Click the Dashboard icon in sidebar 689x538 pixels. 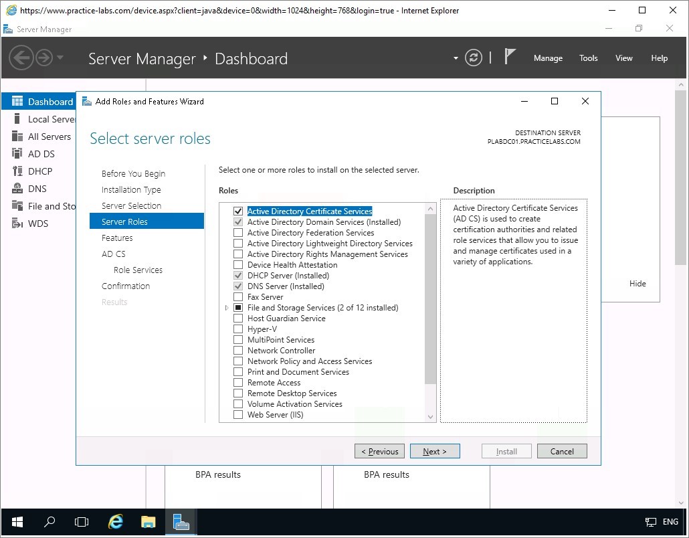[17, 102]
